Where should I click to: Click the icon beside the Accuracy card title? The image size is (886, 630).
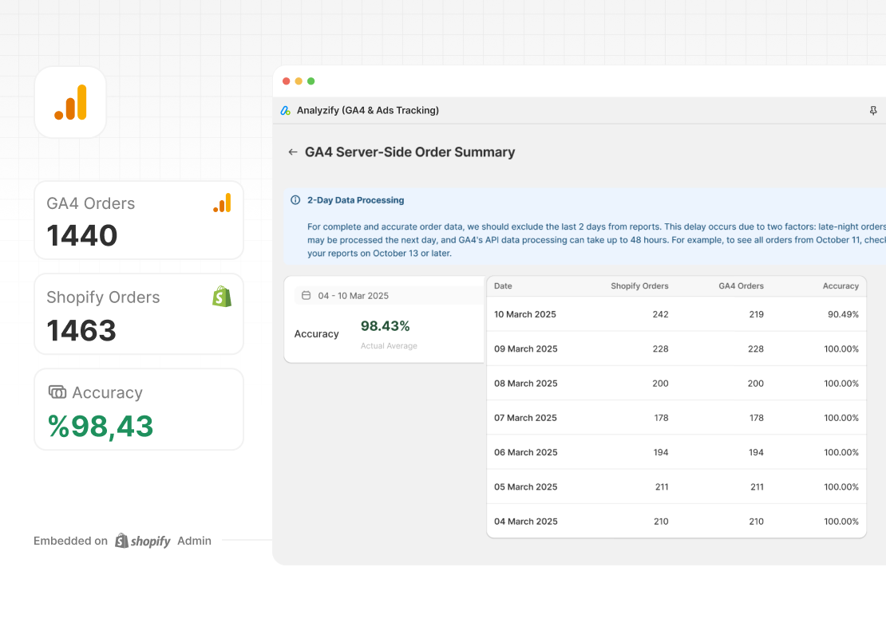[x=57, y=392]
